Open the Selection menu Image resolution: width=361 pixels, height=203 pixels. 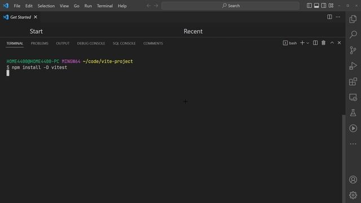pos(46,6)
